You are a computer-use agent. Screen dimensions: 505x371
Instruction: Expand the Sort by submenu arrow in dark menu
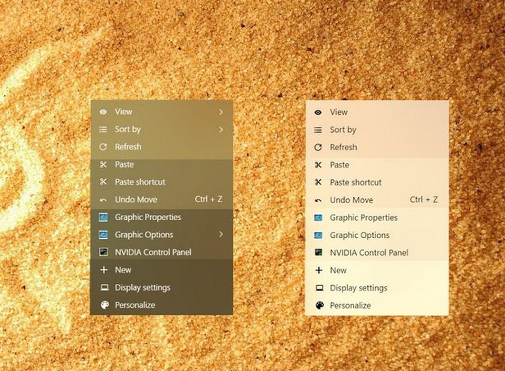coord(221,130)
